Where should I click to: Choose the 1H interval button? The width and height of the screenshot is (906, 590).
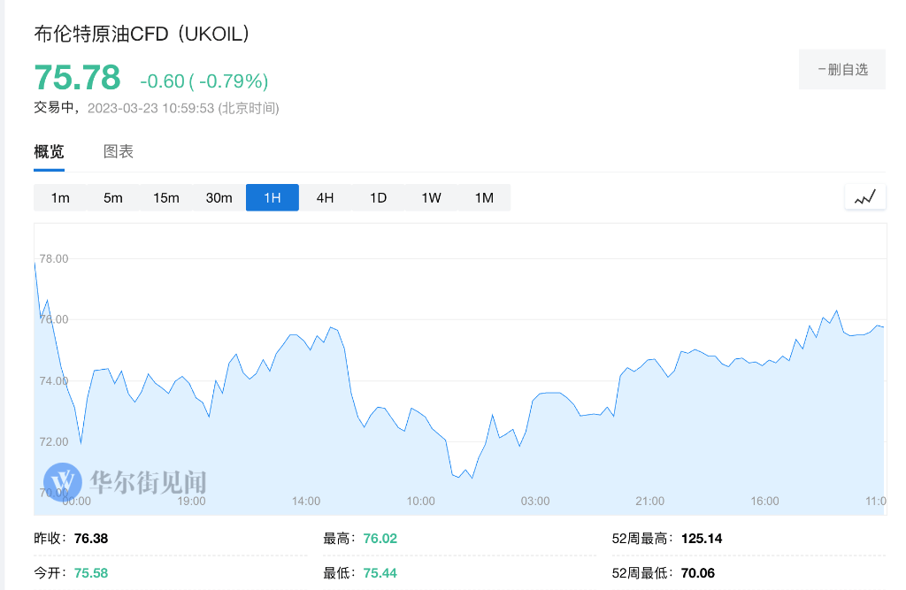(x=273, y=197)
